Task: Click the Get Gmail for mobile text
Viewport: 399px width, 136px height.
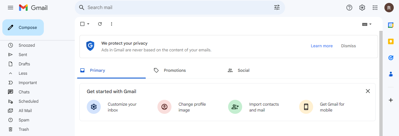Action: point(332,107)
